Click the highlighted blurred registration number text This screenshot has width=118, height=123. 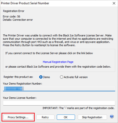(14, 89)
